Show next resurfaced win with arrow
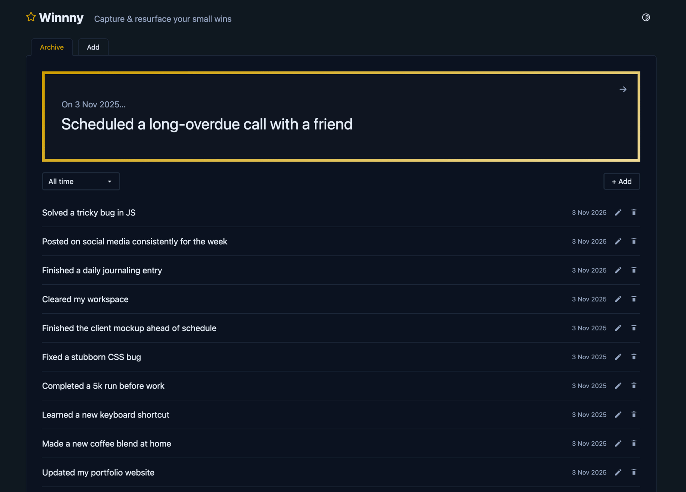The width and height of the screenshot is (686, 492). click(623, 90)
